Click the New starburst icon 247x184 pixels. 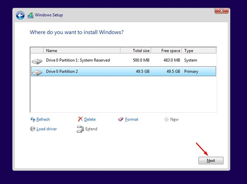pos(166,119)
